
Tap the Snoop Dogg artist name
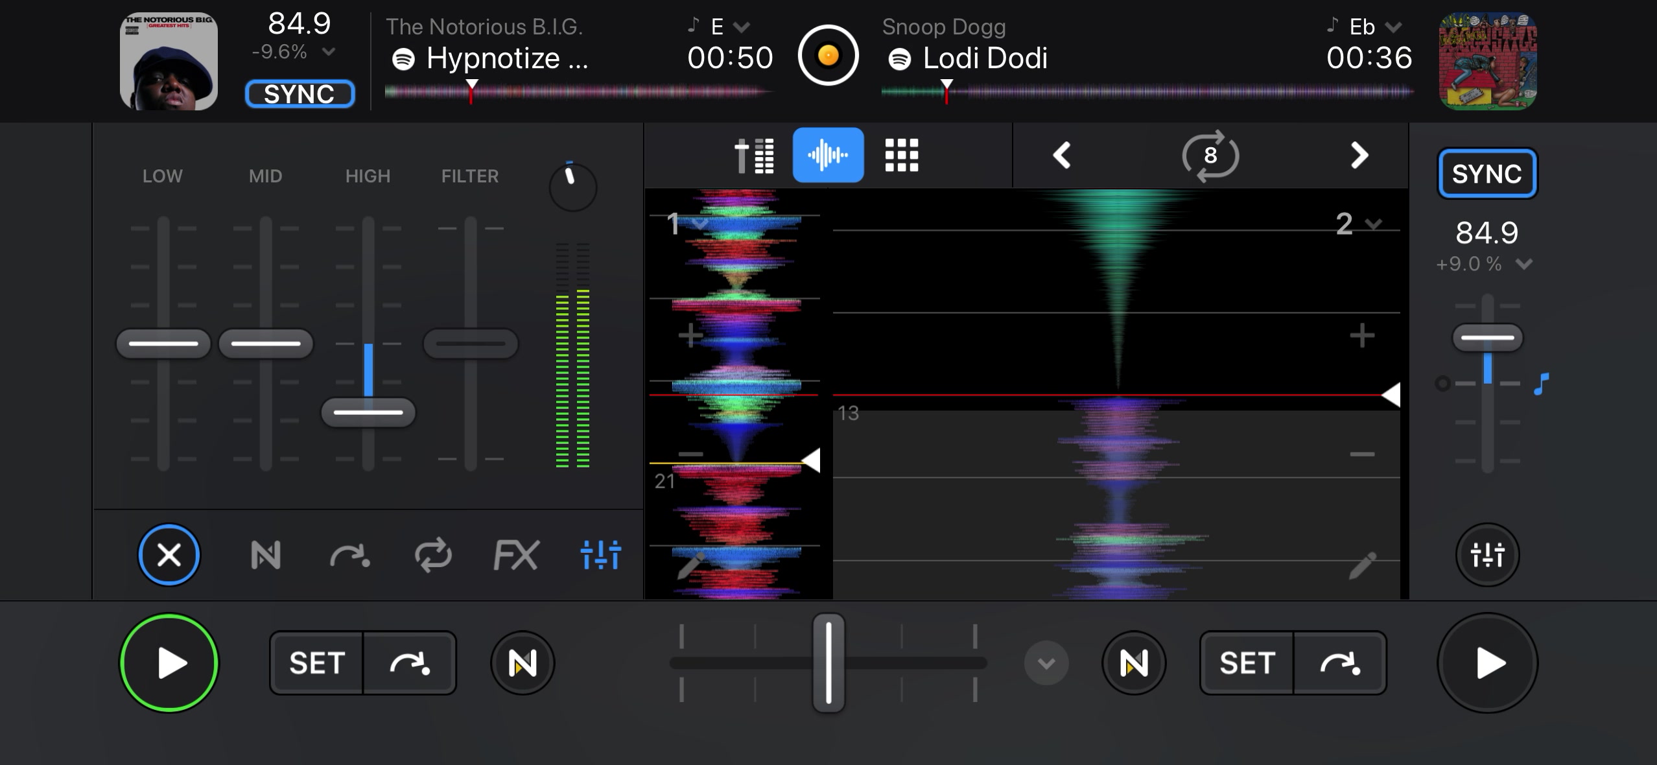click(944, 27)
